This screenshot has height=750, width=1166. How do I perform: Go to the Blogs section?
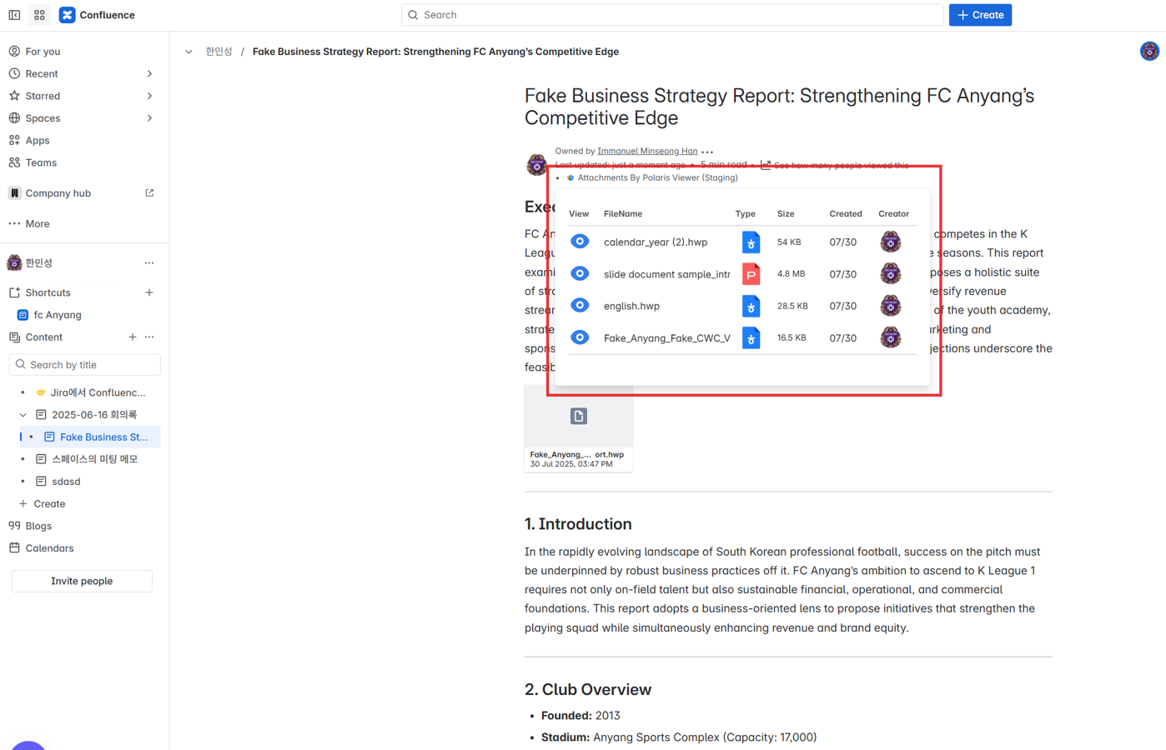[38, 526]
